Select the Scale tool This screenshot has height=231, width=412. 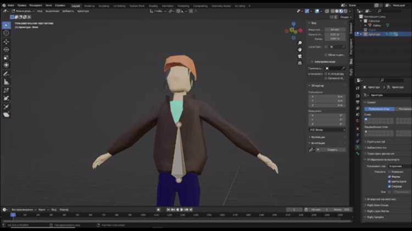[6, 58]
